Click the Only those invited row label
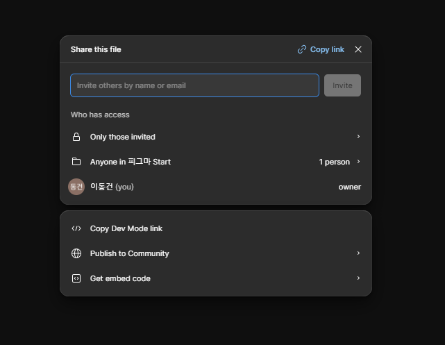 point(123,137)
